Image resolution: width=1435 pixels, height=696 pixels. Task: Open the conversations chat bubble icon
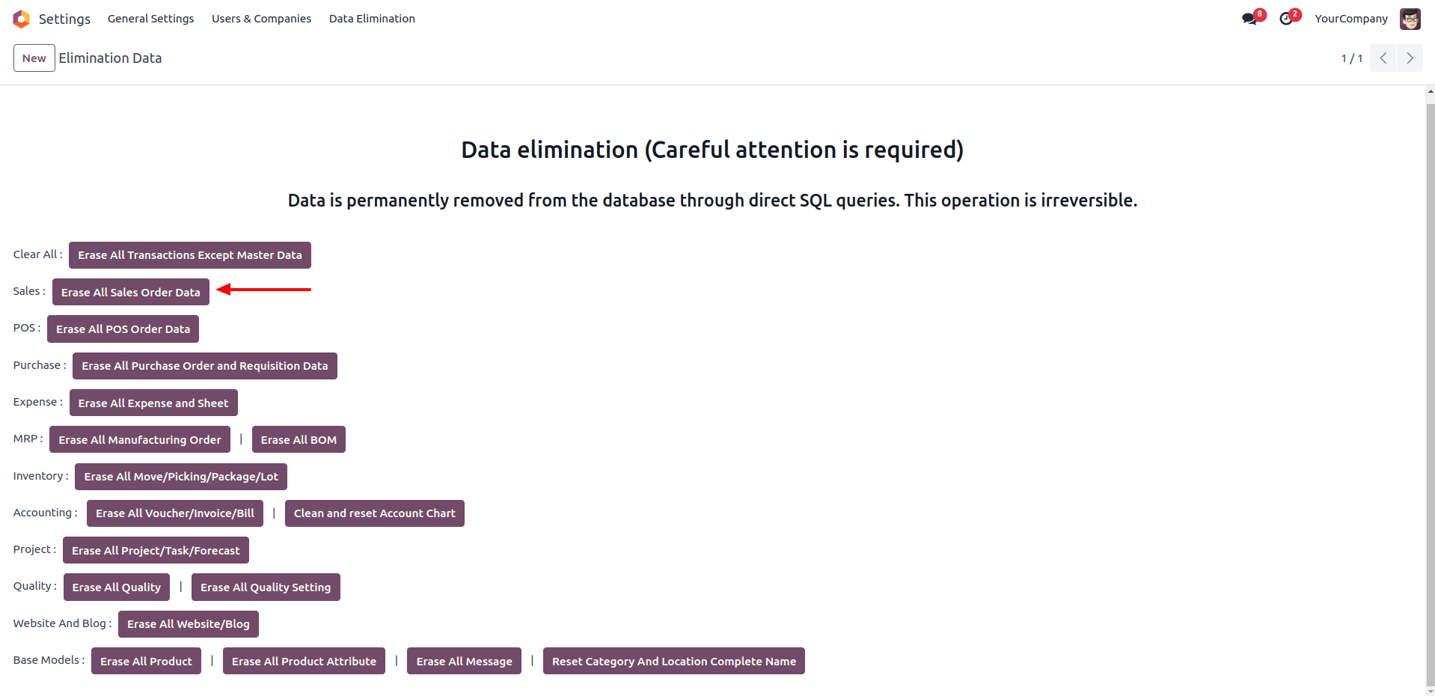1249,19
